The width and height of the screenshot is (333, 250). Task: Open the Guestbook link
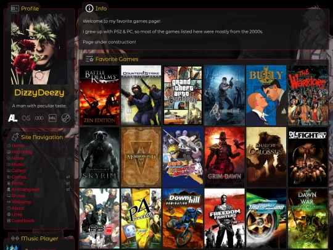[23, 220]
